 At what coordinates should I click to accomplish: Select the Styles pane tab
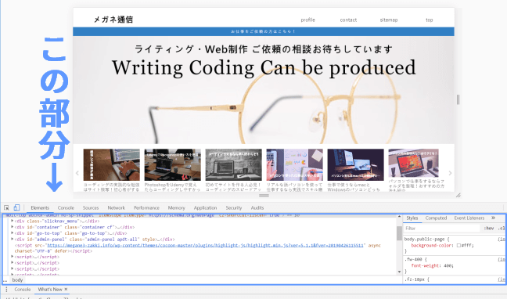click(x=412, y=218)
